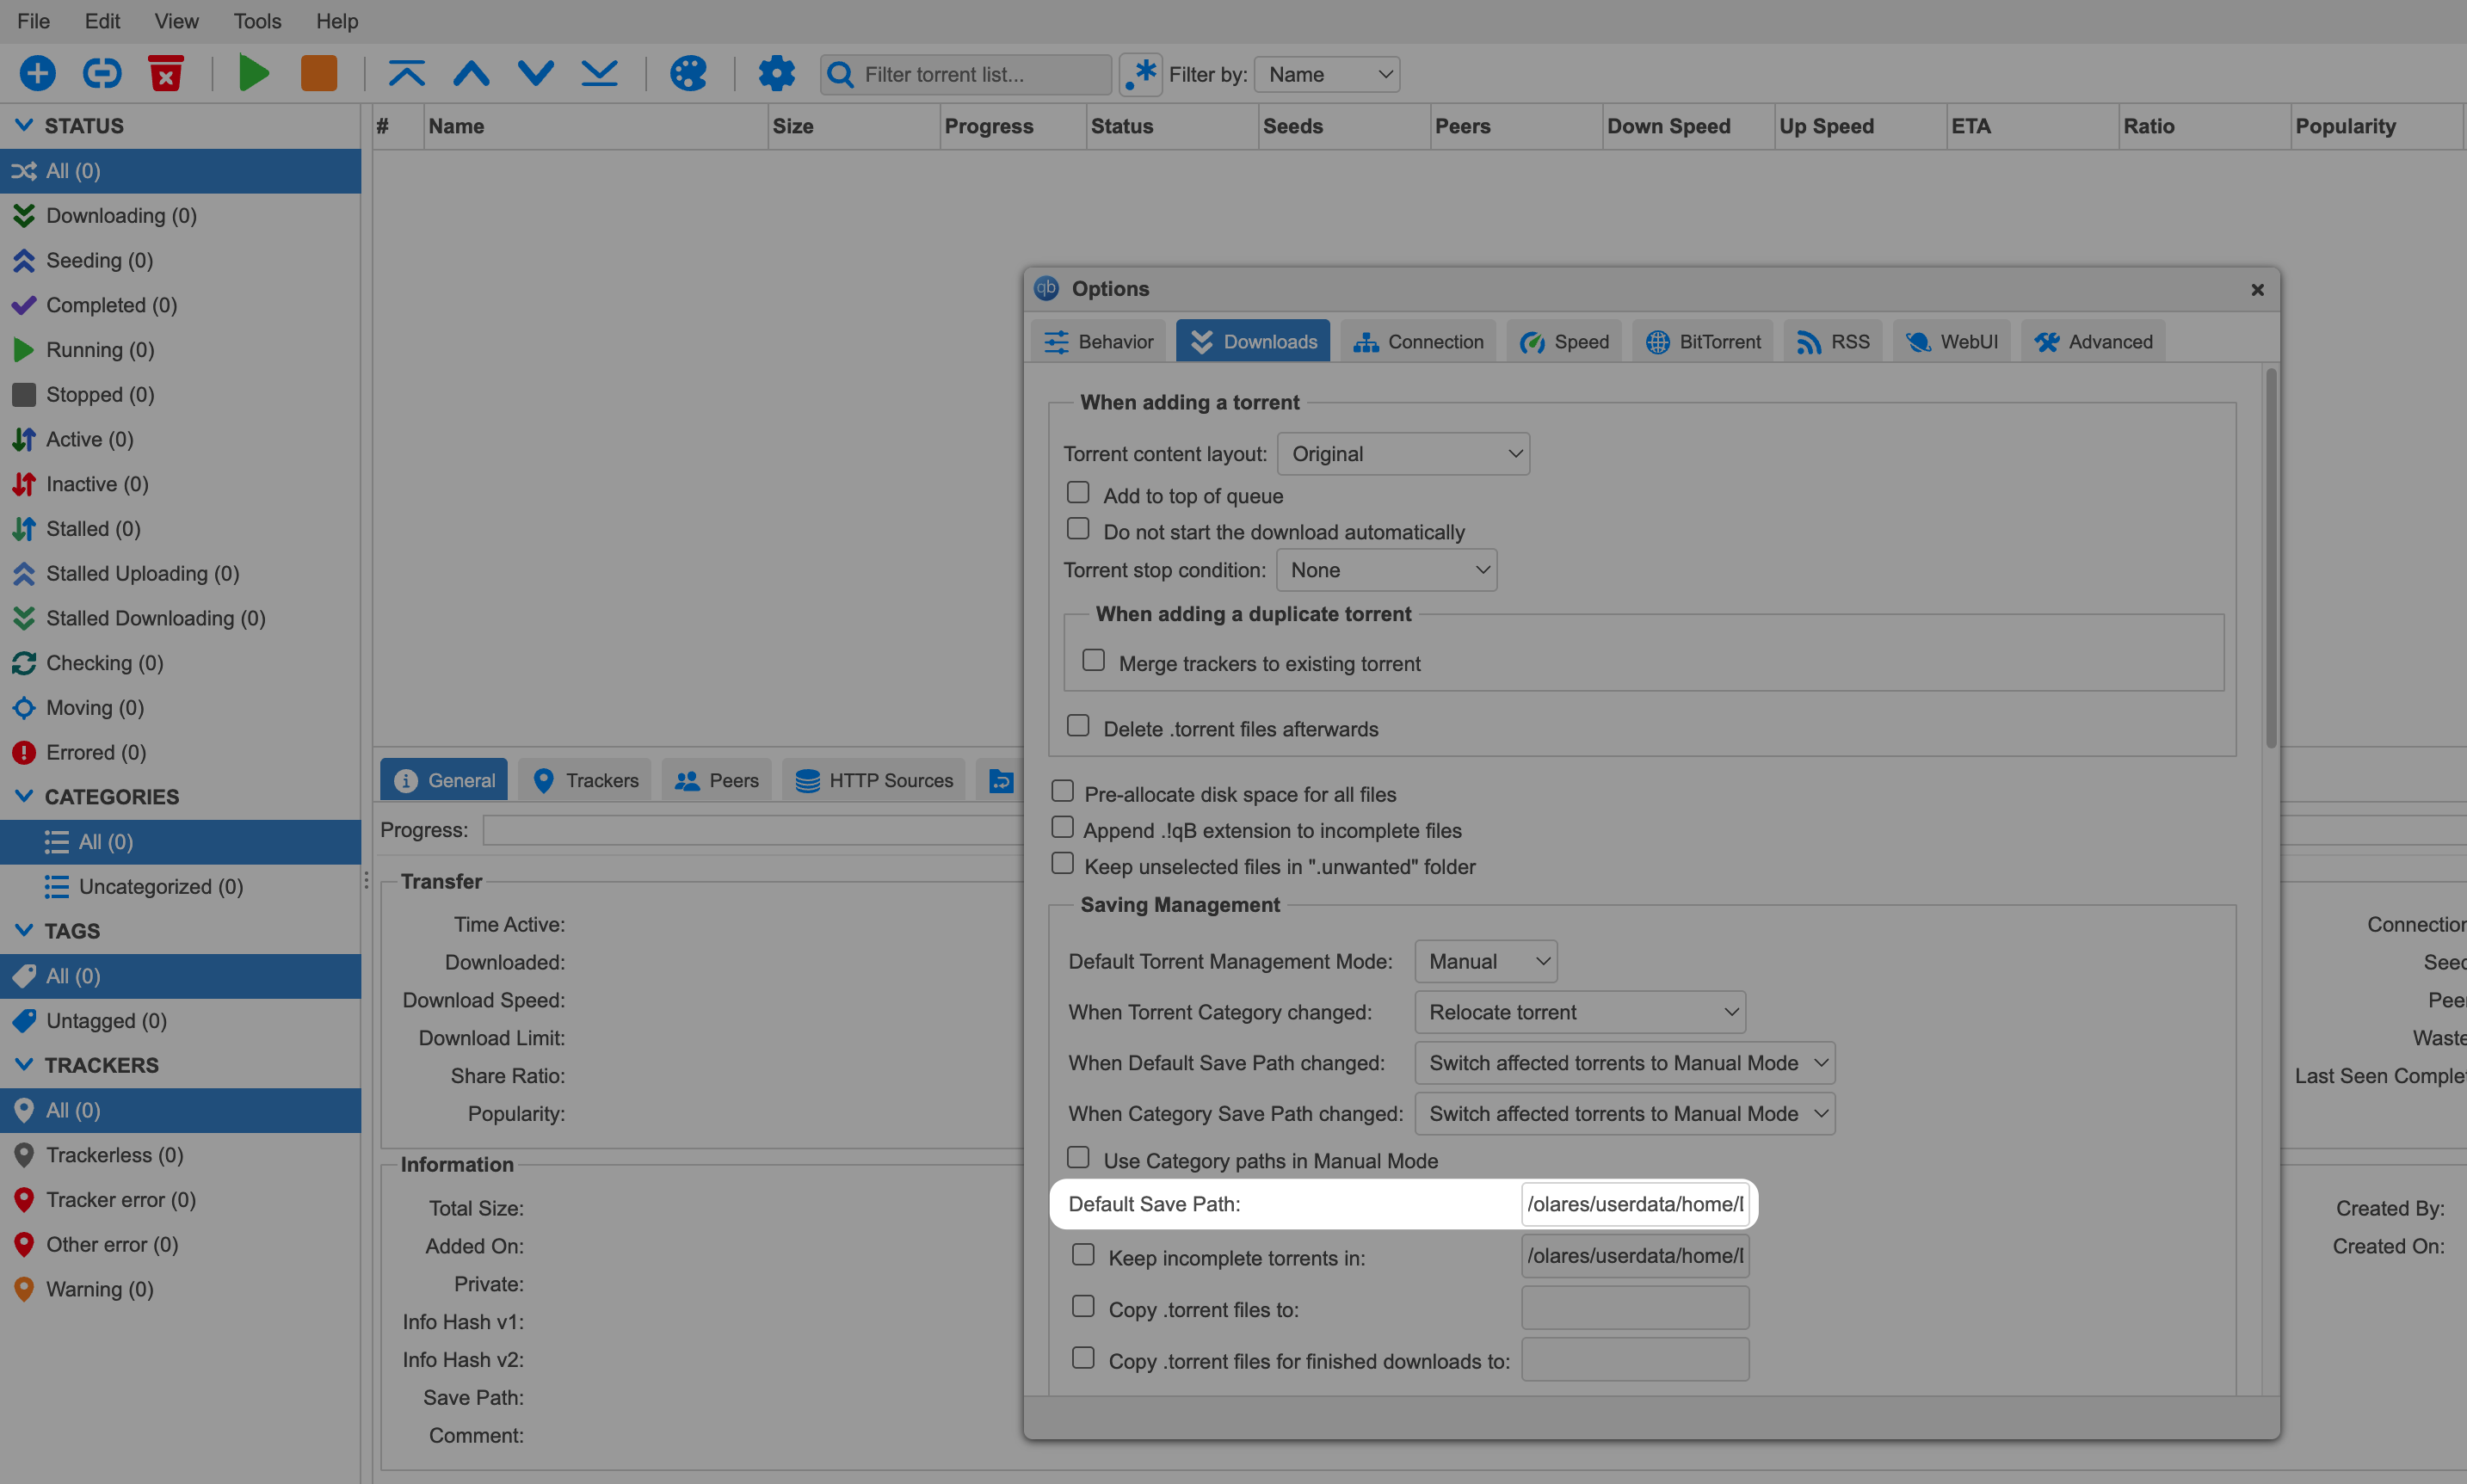Click the Options dialog vertical scrollbar
This screenshot has height=1484, width=2467.
(x=2271, y=558)
